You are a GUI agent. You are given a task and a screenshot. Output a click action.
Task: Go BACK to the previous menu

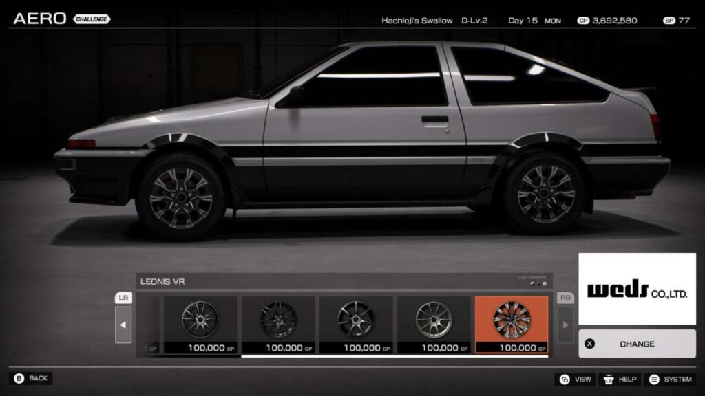click(x=31, y=378)
